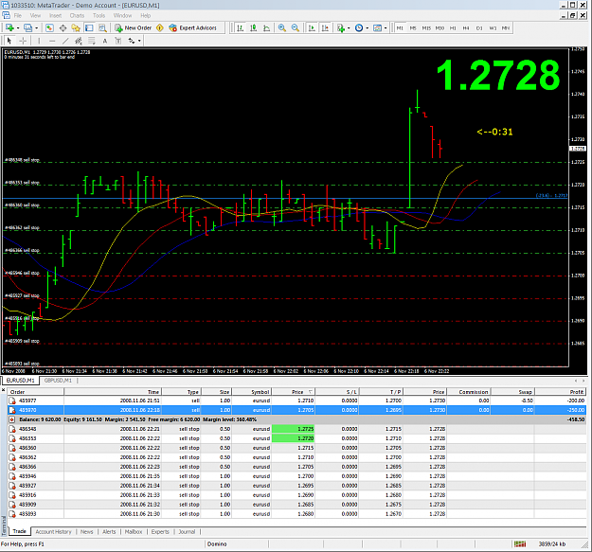Toggle the Terminal panel icon
Screen dimensions: 592x552
tap(89, 27)
